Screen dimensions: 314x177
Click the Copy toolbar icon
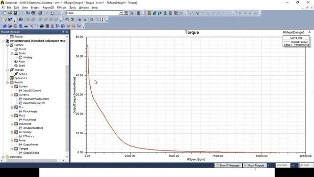28,13
